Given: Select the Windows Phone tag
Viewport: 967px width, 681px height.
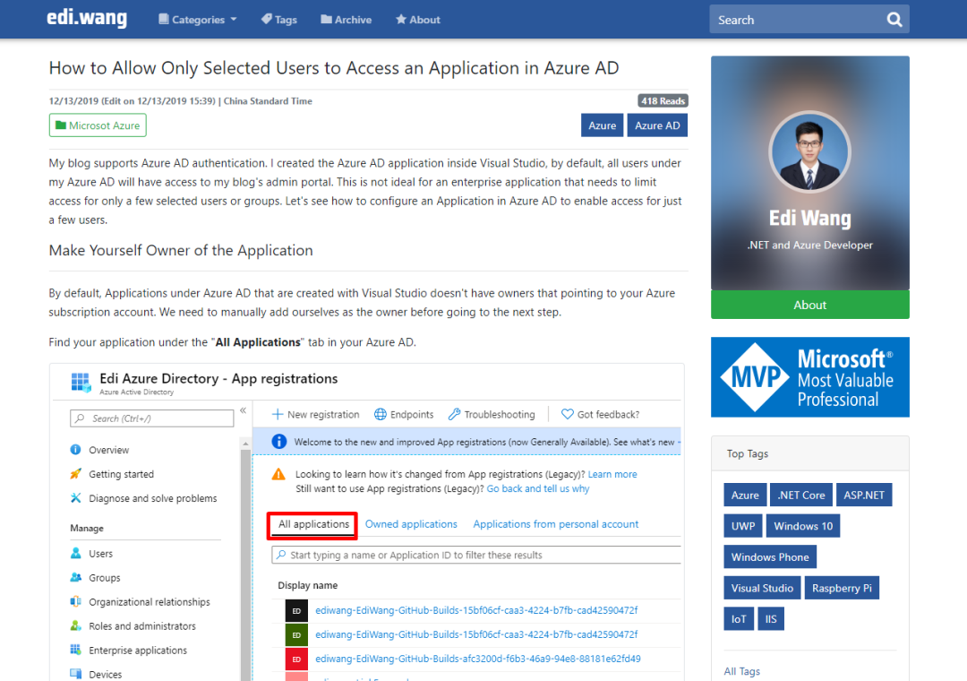Looking at the screenshot, I should (770, 557).
